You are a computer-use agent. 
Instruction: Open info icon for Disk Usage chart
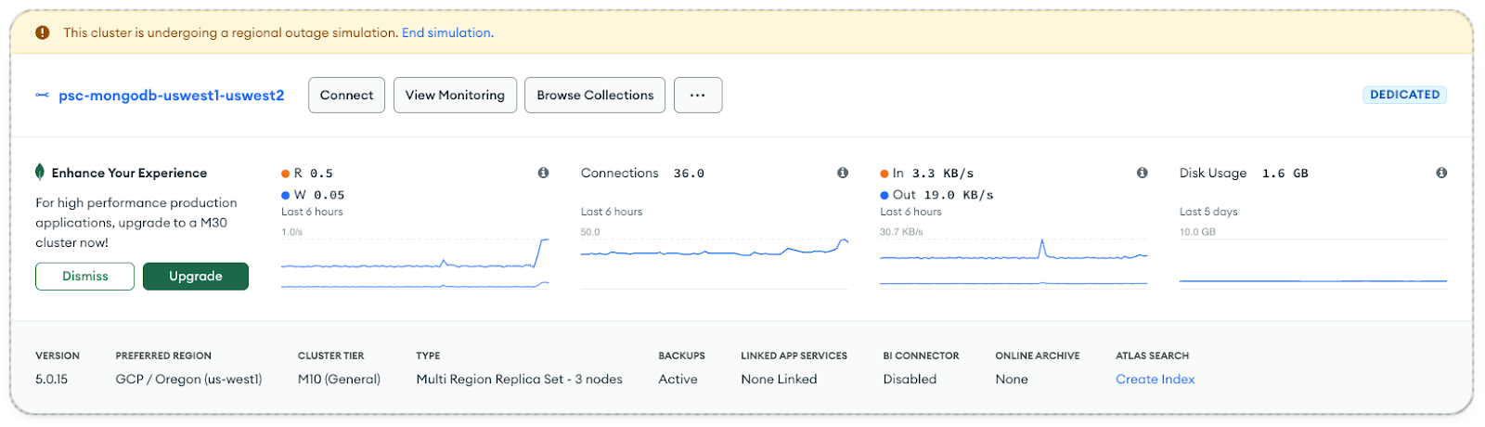coord(1441,173)
